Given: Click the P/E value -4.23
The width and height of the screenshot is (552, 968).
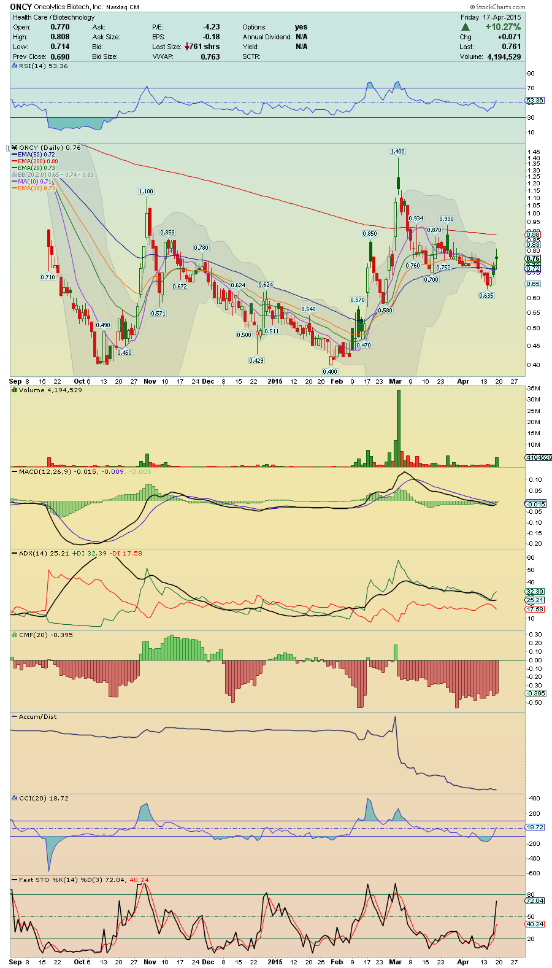Looking at the screenshot, I should tap(211, 27).
